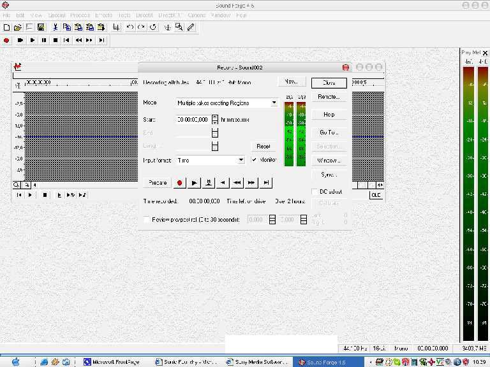Image resolution: width=490 pixels, height=367 pixels.
Task: Open the Process menu
Action: point(80,15)
